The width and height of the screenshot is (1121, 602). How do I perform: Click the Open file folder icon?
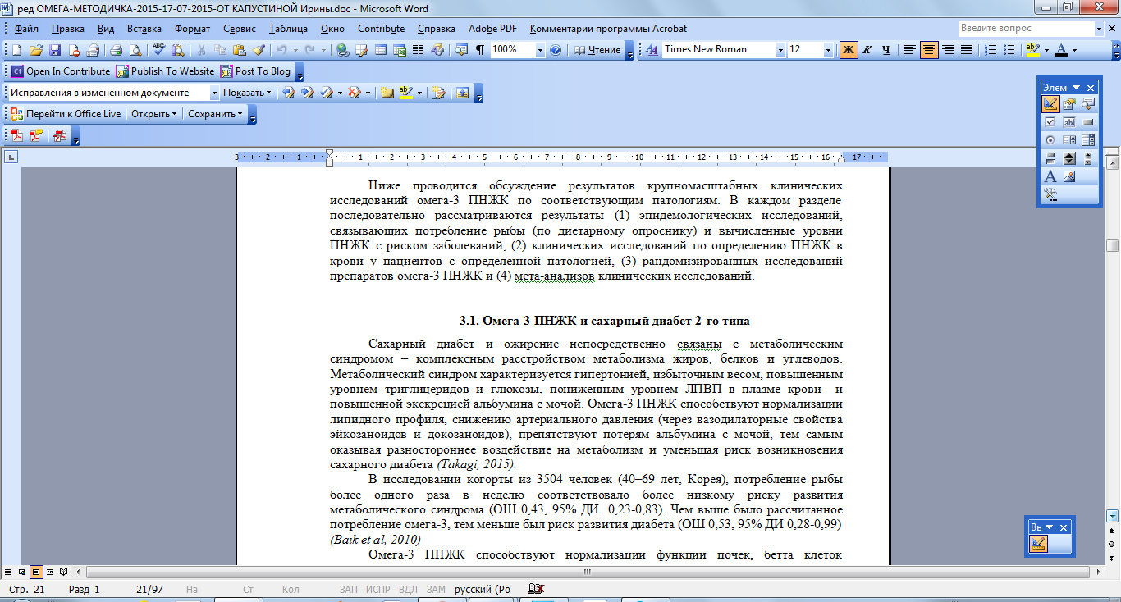coord(36,50)
